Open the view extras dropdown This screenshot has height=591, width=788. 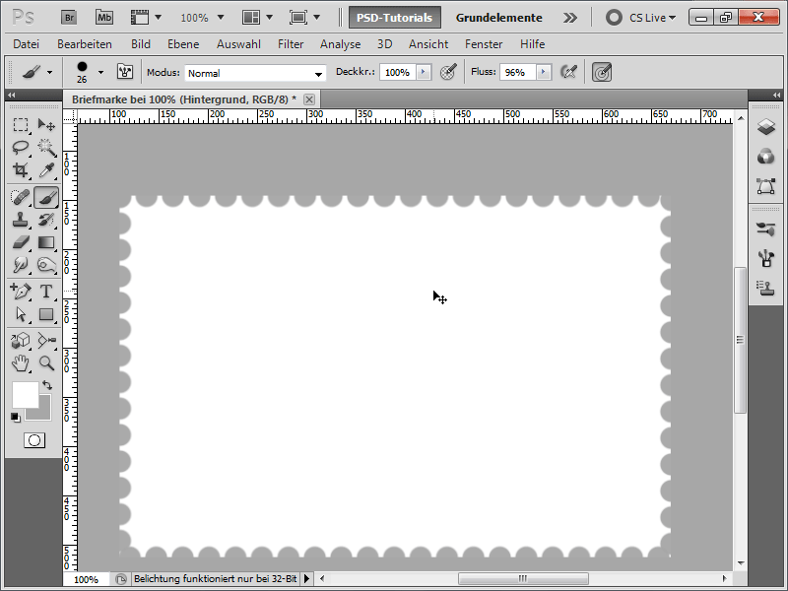click(x=146, y=18)
